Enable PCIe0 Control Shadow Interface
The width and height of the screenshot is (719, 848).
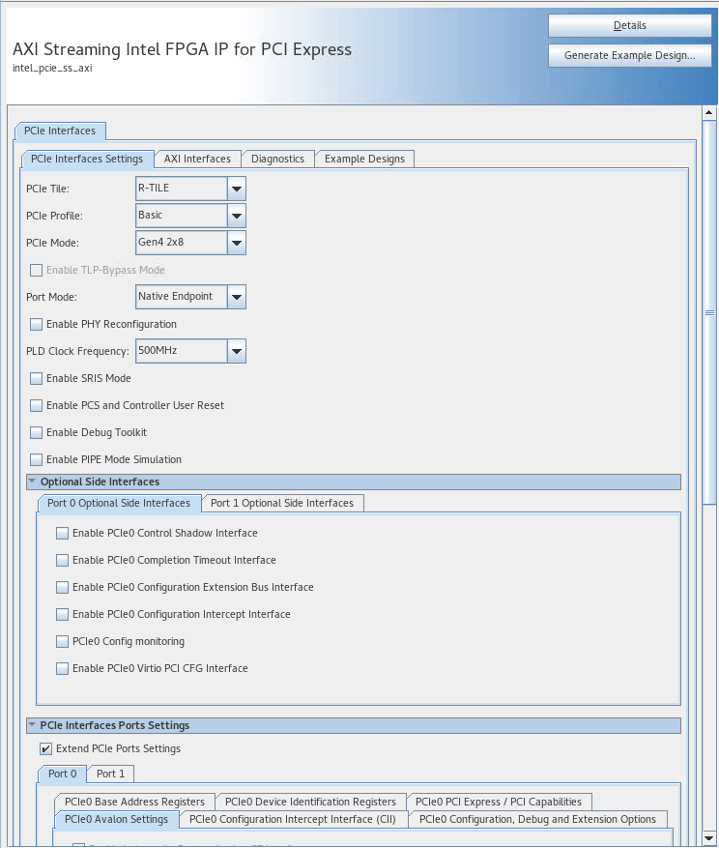click(62, 533)
